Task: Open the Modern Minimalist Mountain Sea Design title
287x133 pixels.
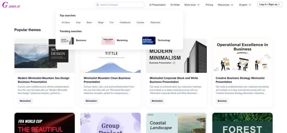Action: (x=44, y=80)
